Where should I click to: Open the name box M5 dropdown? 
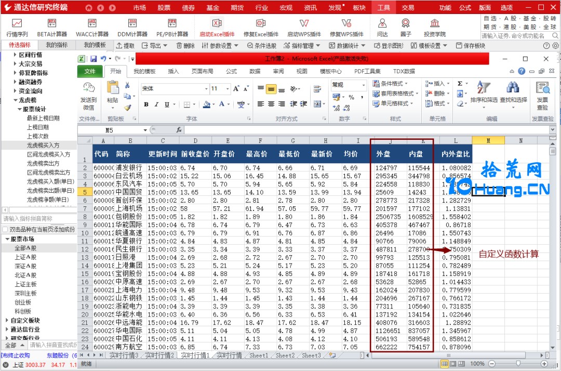(x=145, y=130)
